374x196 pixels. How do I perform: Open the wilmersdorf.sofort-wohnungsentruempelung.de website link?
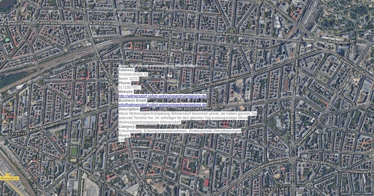click(x=162, y=96)
